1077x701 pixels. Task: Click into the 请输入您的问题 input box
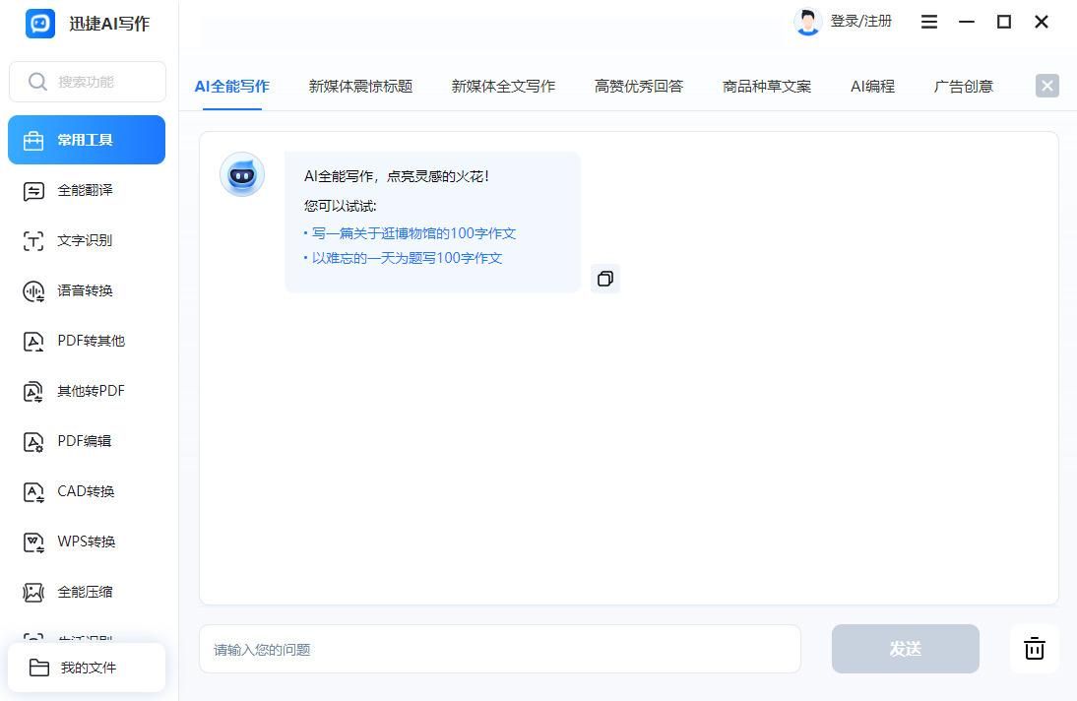(x=500, y=649)
